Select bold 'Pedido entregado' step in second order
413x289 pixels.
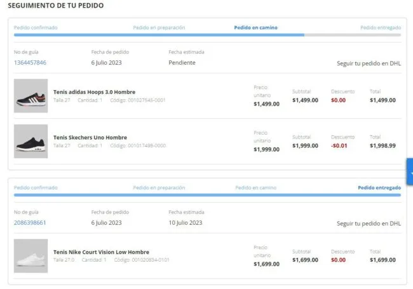[379, 188]
